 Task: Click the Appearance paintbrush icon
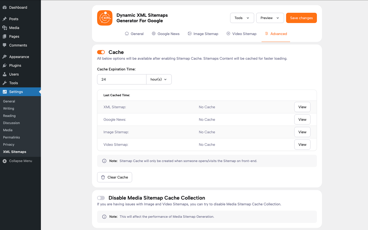coord(5,57)
